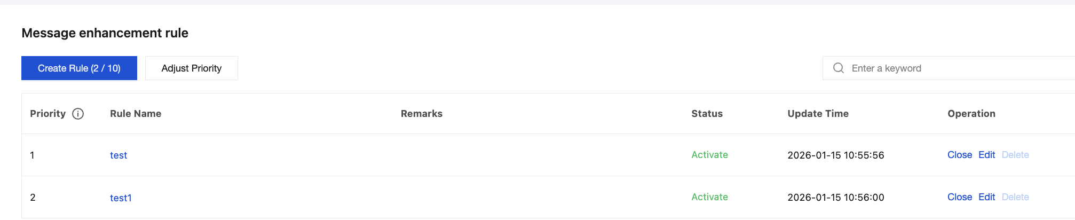Screen dimensions: 1075x220
Task: Delete the test1 rule in row 2
Action: (1015, 197)
